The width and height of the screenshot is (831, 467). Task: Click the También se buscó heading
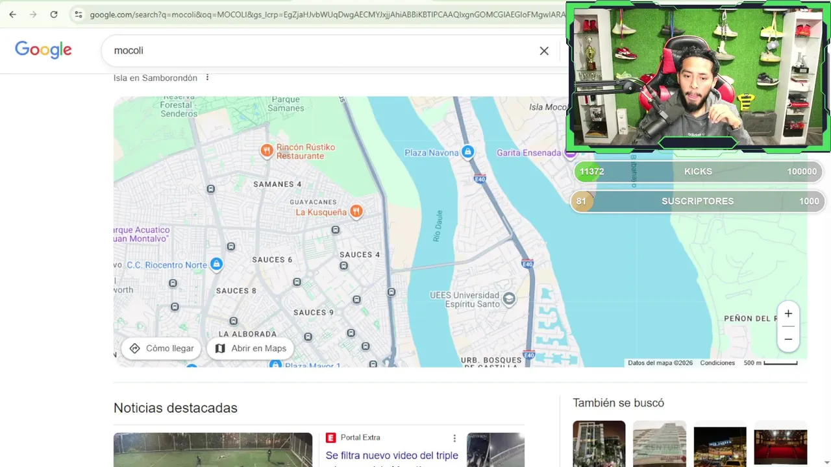(618, 403)
